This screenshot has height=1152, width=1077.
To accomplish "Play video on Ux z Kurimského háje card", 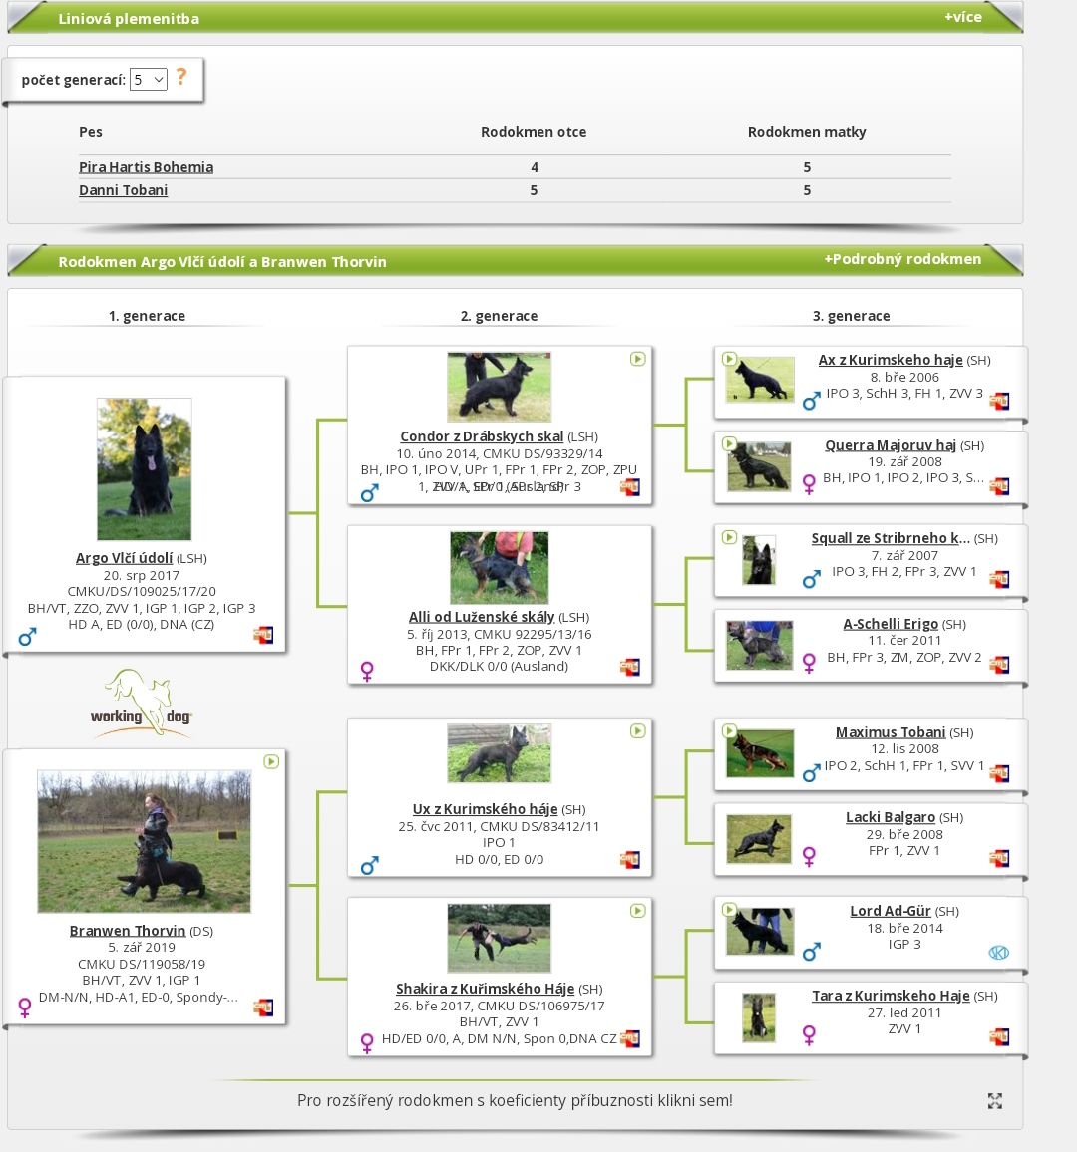I will [x=637, y=731].
